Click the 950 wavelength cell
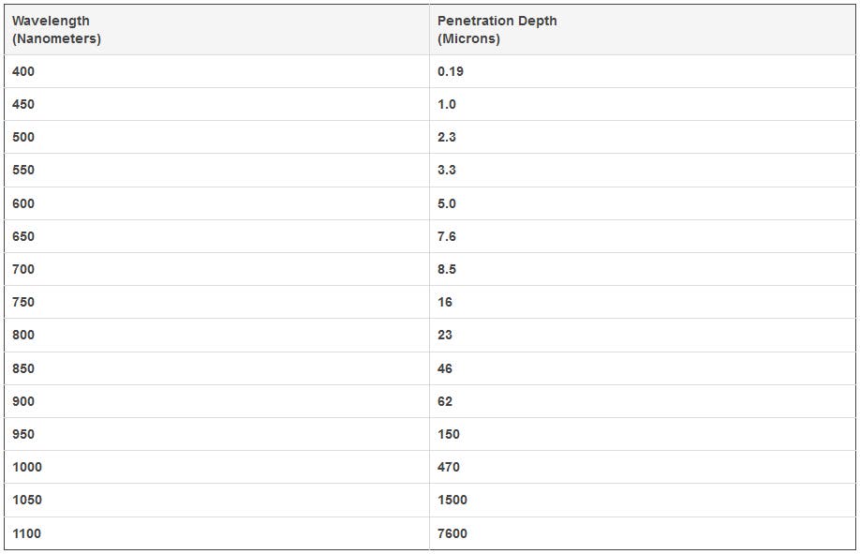The width and height of the screenshot is (860, 554). click(x=23, y=434)
